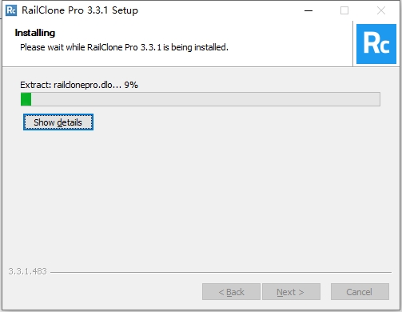This screenshot has height=312, width=402.
Task: Click the empty grey portion of progress bar
Action: pyautogui.click(x=205, y=99)
